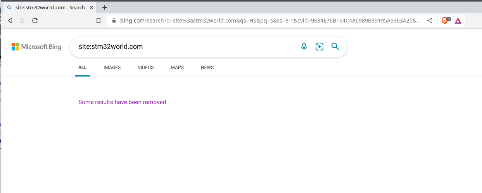Click the browser forward arrow
Image resolution: width=482 pixels, height=193 pixels.
pyautogui.click(x=22, y=21)
